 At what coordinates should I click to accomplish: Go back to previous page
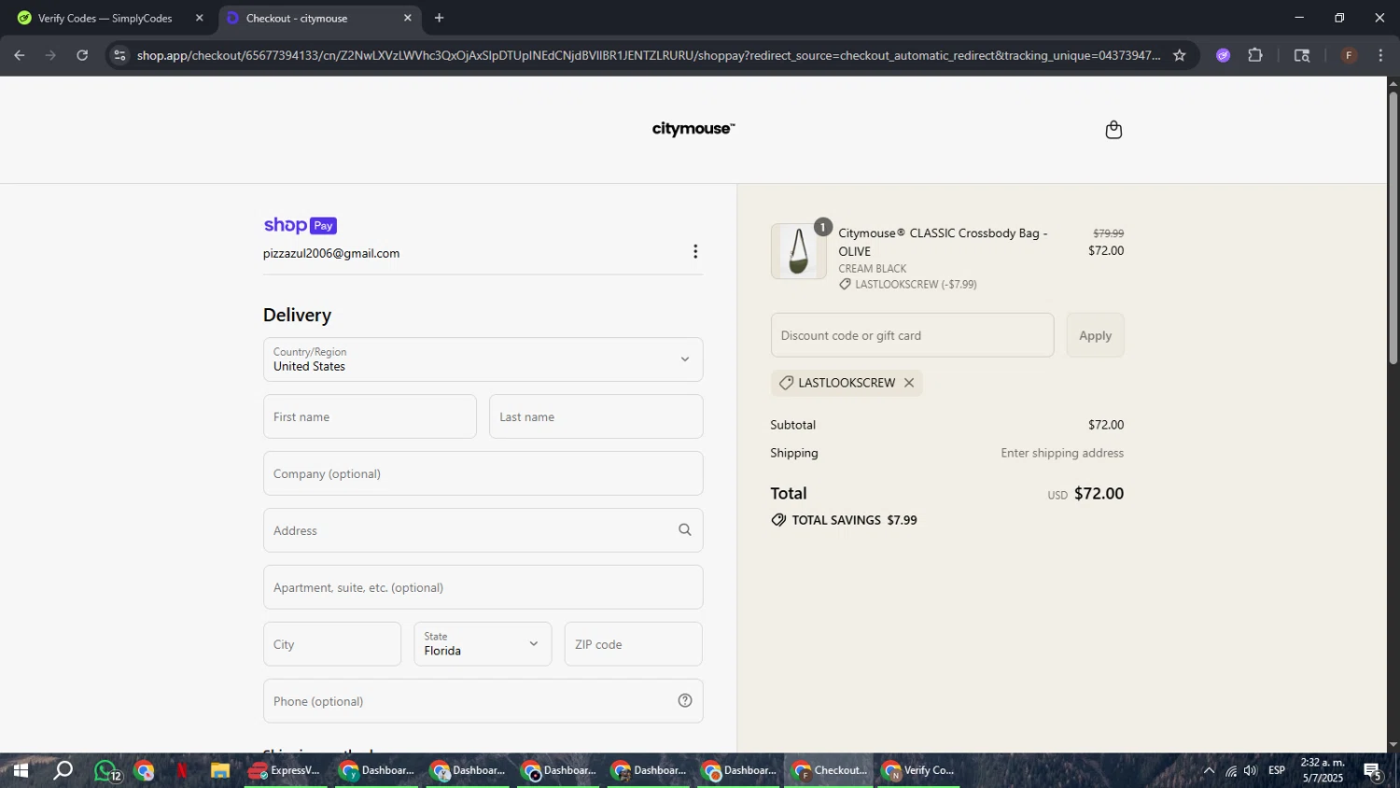[20, 55]
